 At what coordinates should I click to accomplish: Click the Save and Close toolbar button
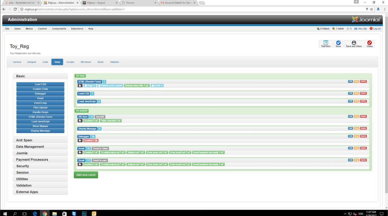[x=354, y=44]
